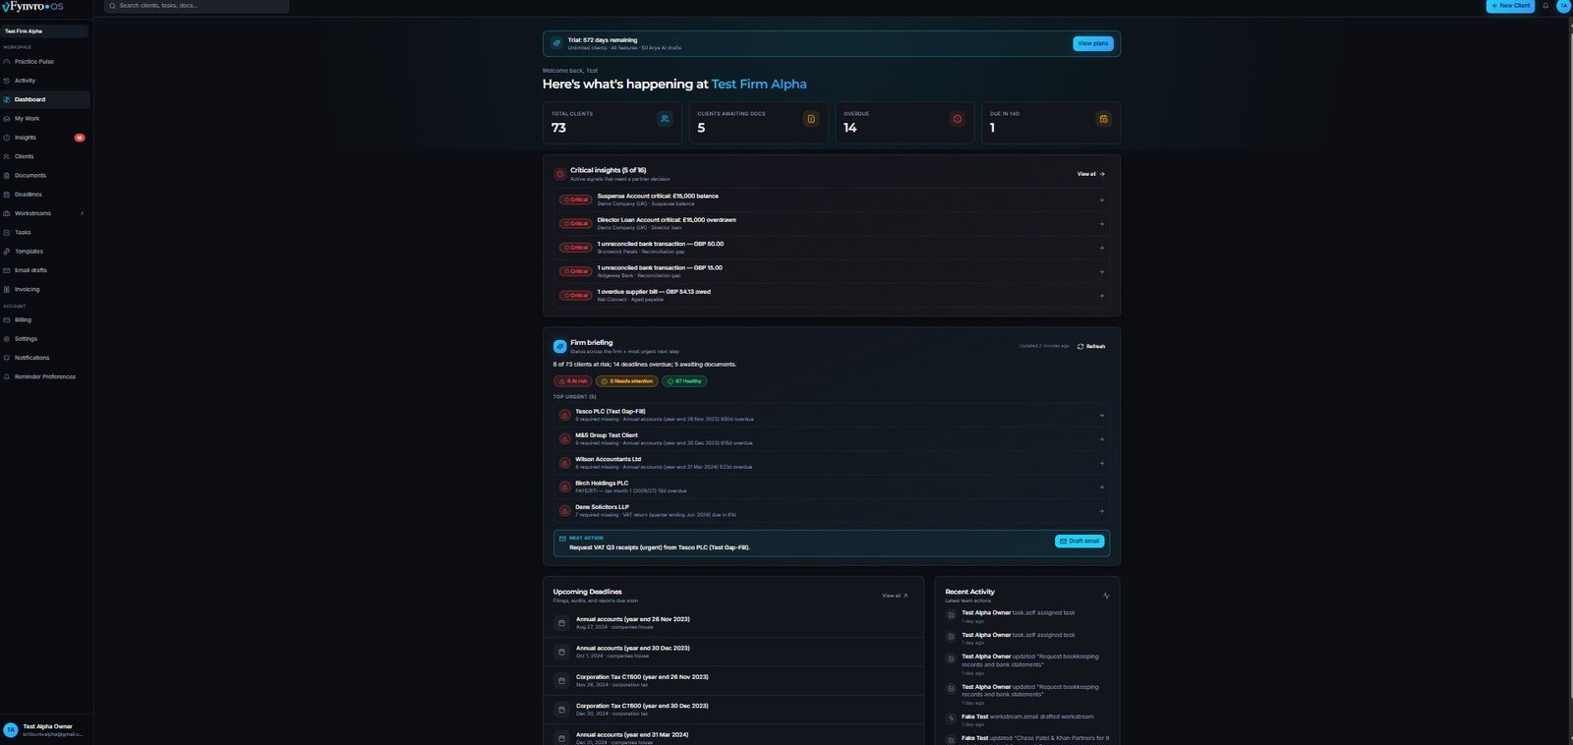Click the notification bell in top bar
Viewport: 1573px width, 745px height.
(1545, 6)
